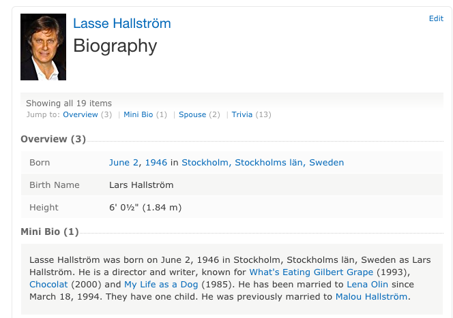Jump to the Mini Bio section
Screen dimensions: 453x318
tap(138, 114)
